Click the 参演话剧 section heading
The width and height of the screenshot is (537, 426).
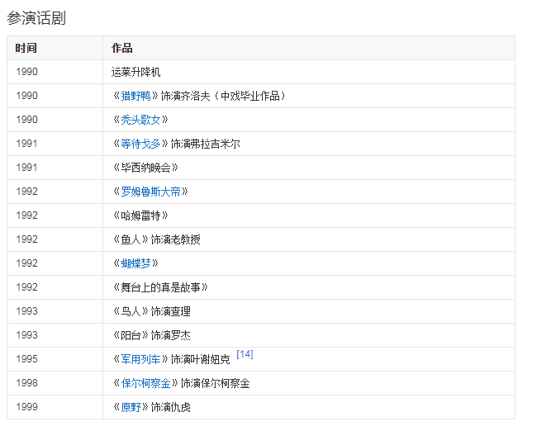pos(36,18)
